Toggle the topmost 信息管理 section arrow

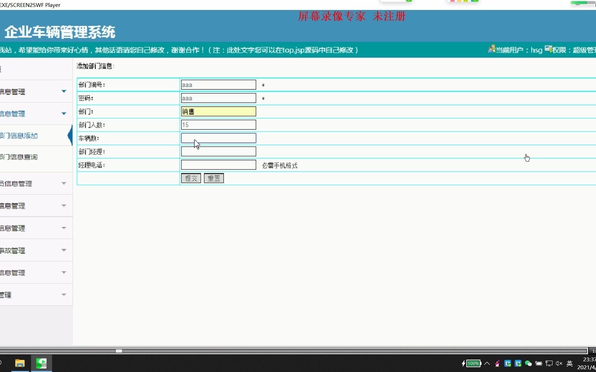[x=64, y=91]
